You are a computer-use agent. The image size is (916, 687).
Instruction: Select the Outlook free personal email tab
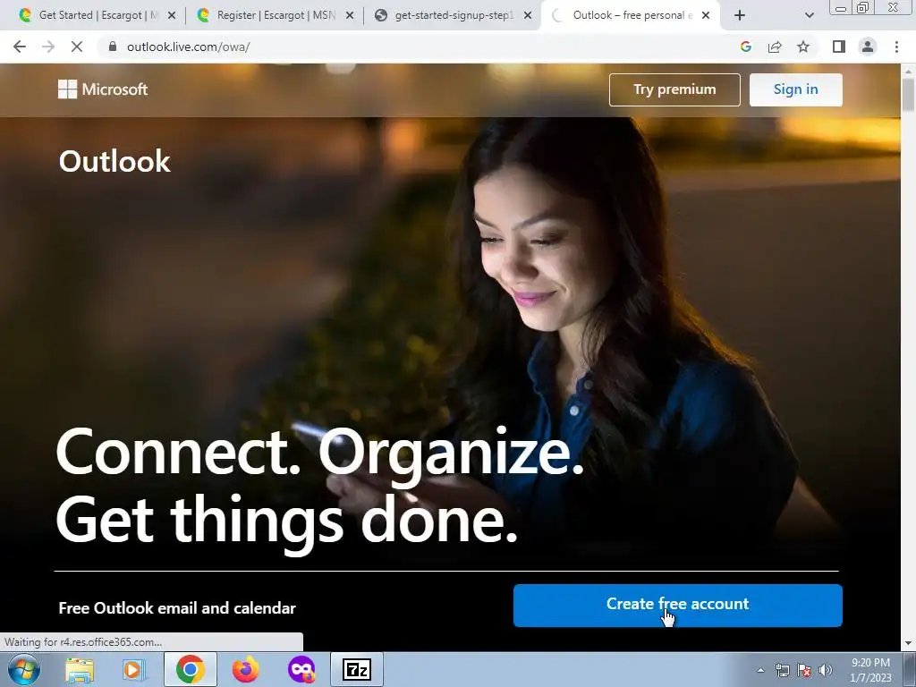click(631, 15)
